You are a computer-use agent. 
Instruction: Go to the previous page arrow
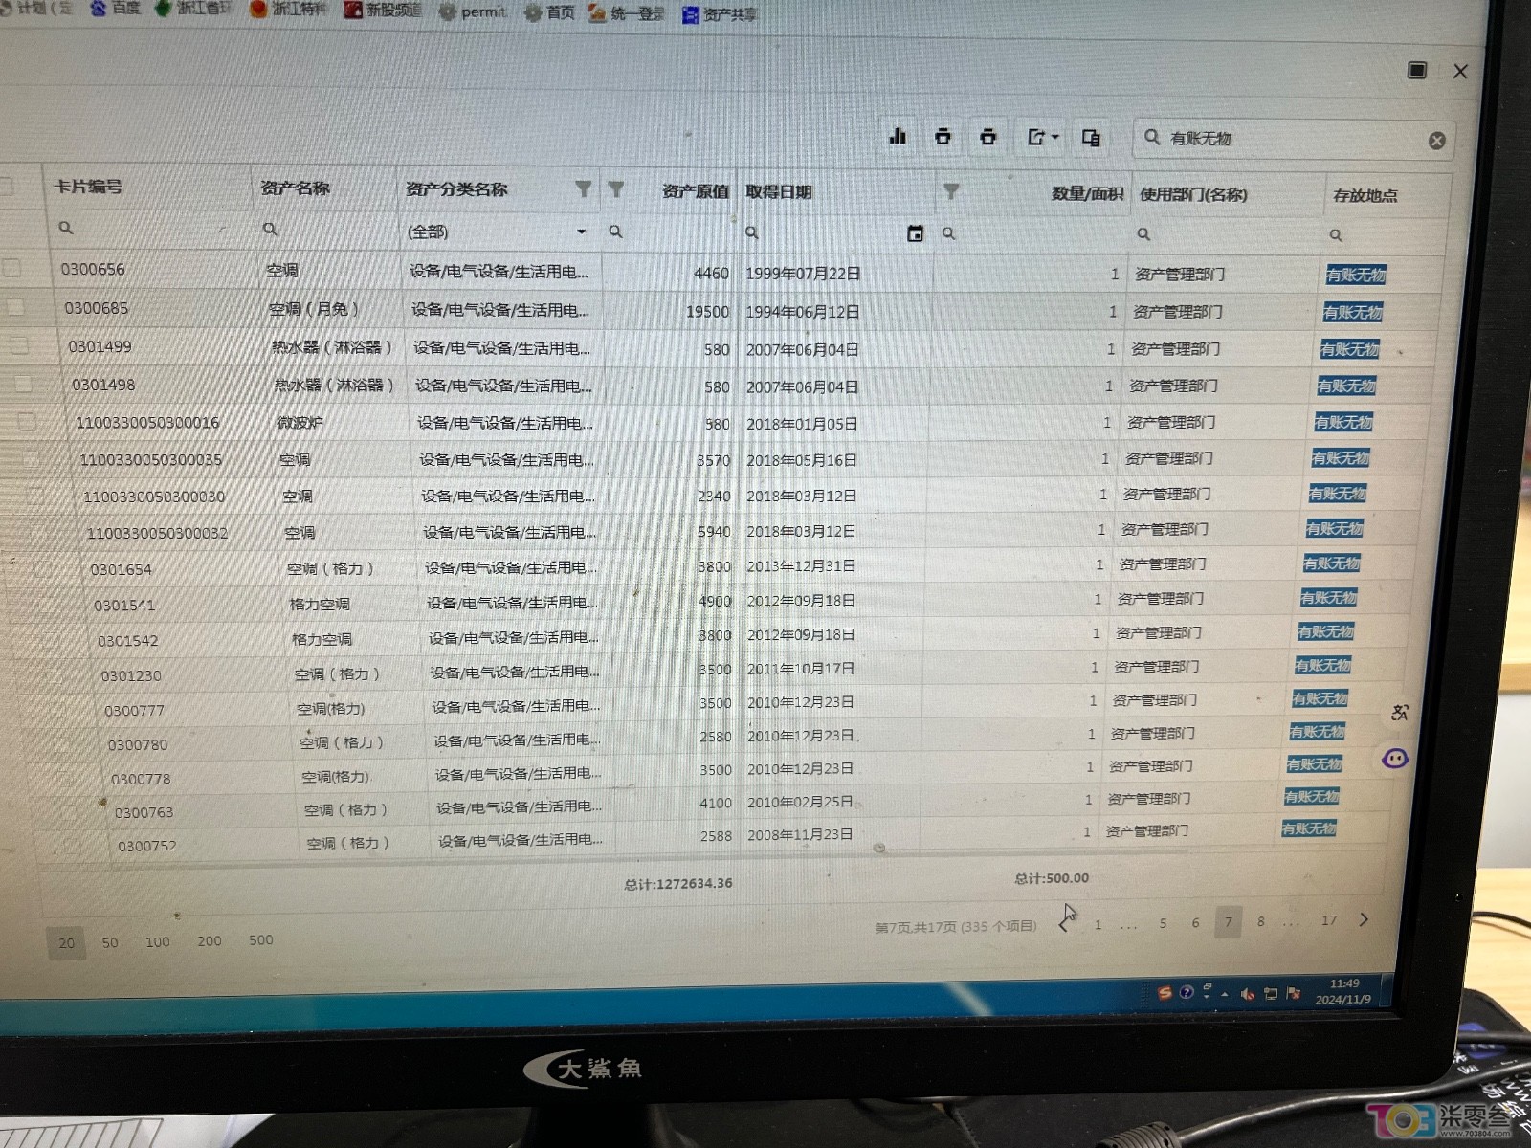tap(1065, 924)
